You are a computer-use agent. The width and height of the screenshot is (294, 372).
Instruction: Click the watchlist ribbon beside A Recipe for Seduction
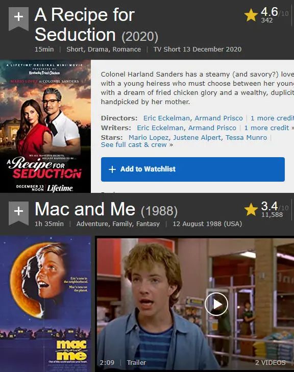(x=18, y=19)
